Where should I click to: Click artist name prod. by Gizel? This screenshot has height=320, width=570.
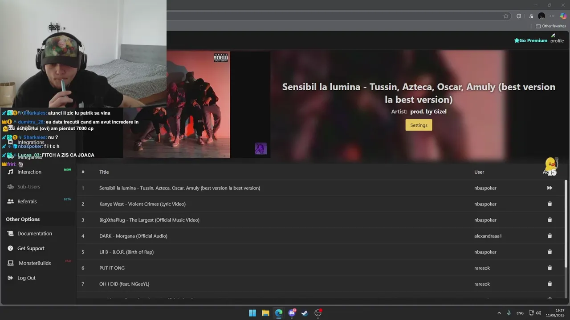tap(427, 112)
